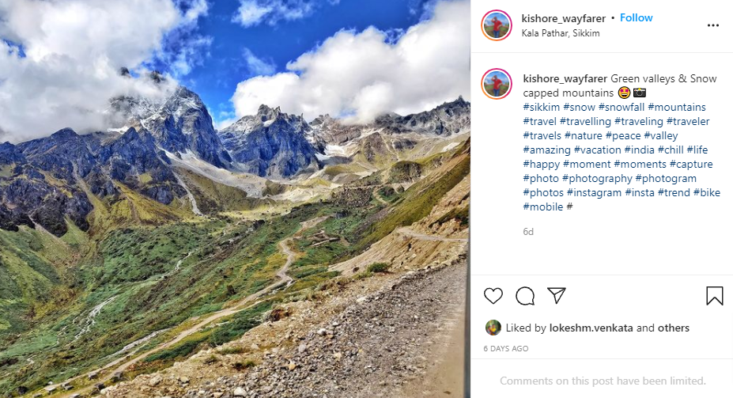The width and height of the screenshot is (733, 398).
Task: Click the mountain valley photo
Action: click(235, 199)
